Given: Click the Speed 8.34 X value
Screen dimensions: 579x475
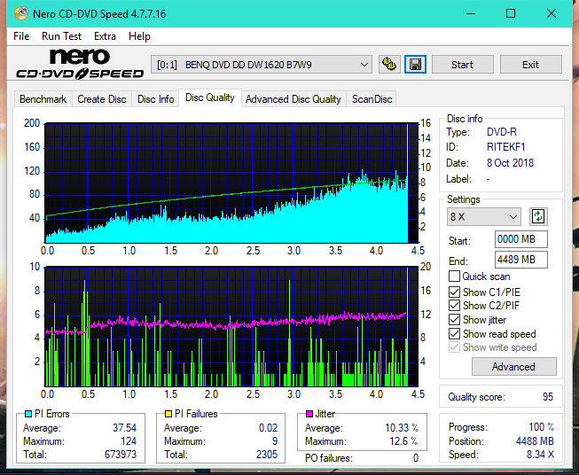Looking at the screenshot, I should click(540, 455).
